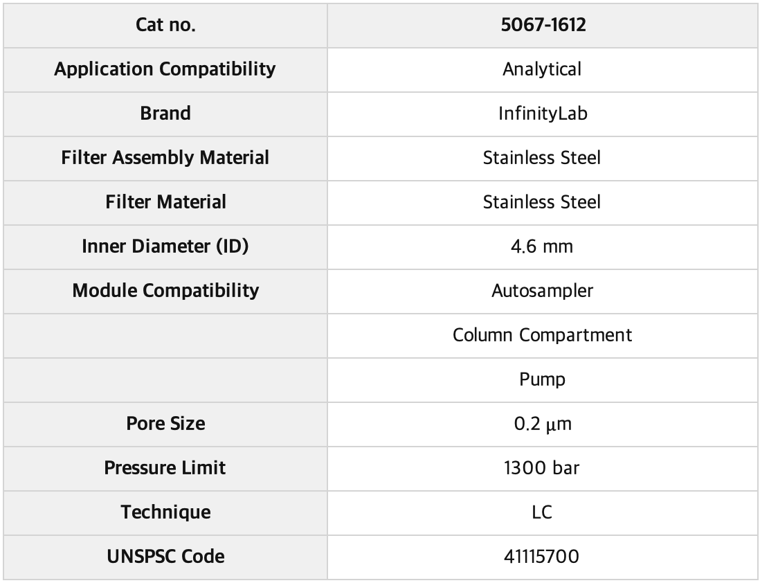Select the 4.6 mm value
The image size is (760, 583).
[542, 247]
